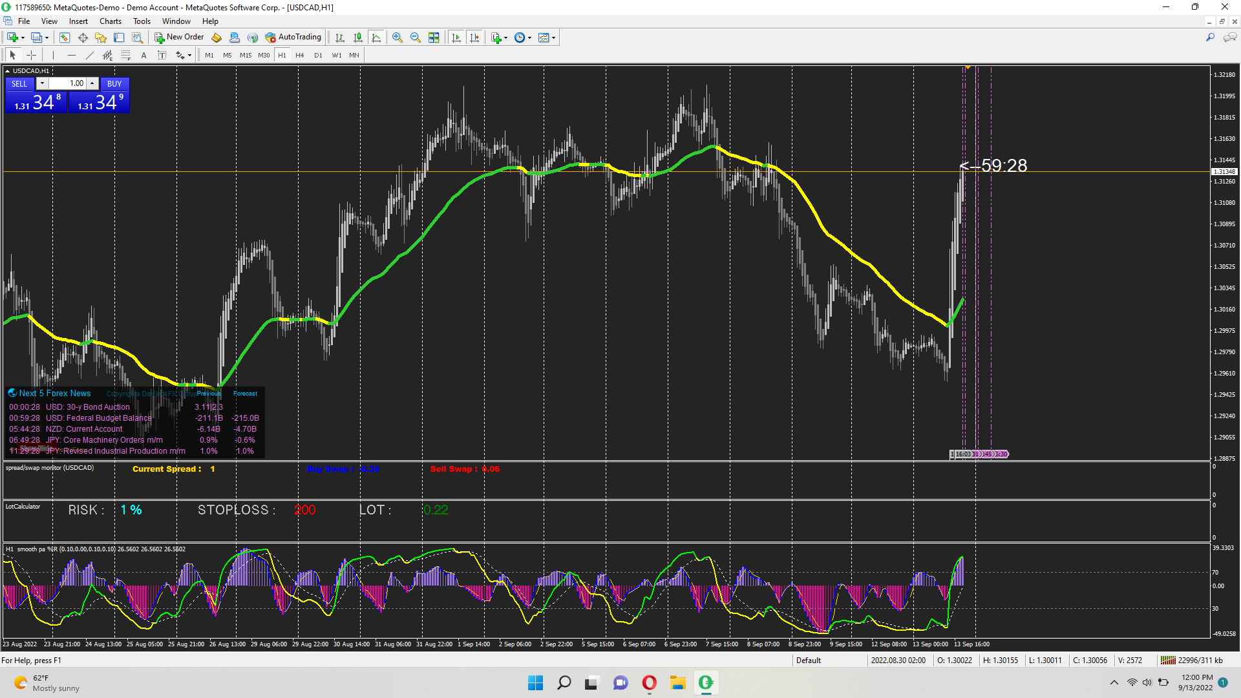
Task: Expand the Periodicity clock dropdown
Action: point(529,37)
